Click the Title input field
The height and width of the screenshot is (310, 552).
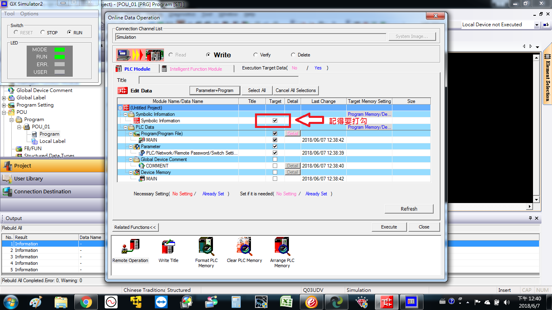click(x=218, y=80)
